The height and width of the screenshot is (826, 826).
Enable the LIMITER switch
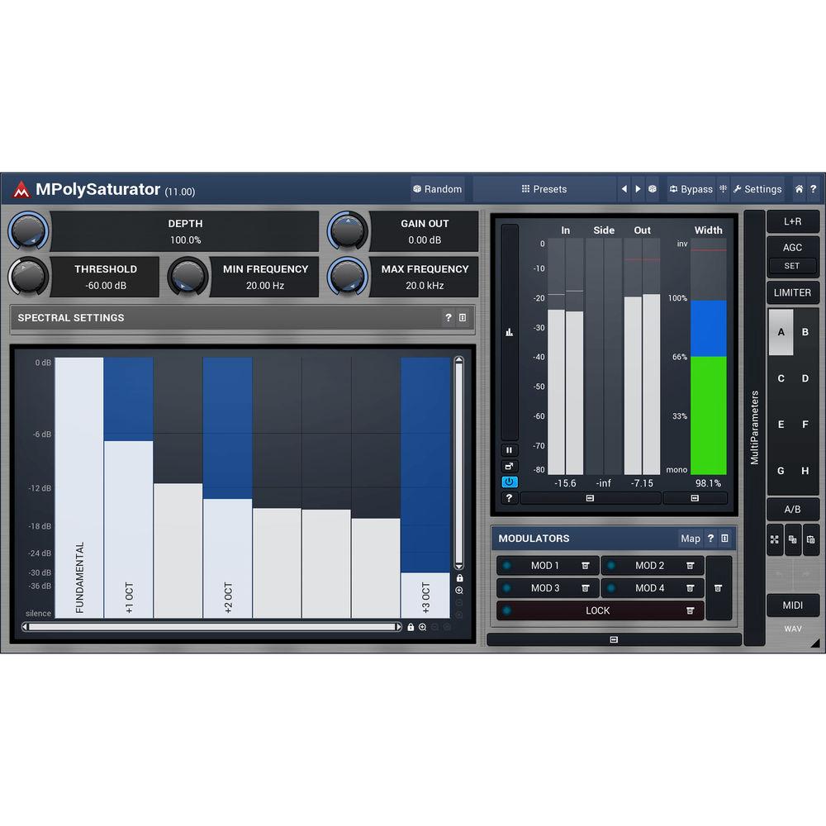coord(792,292)
